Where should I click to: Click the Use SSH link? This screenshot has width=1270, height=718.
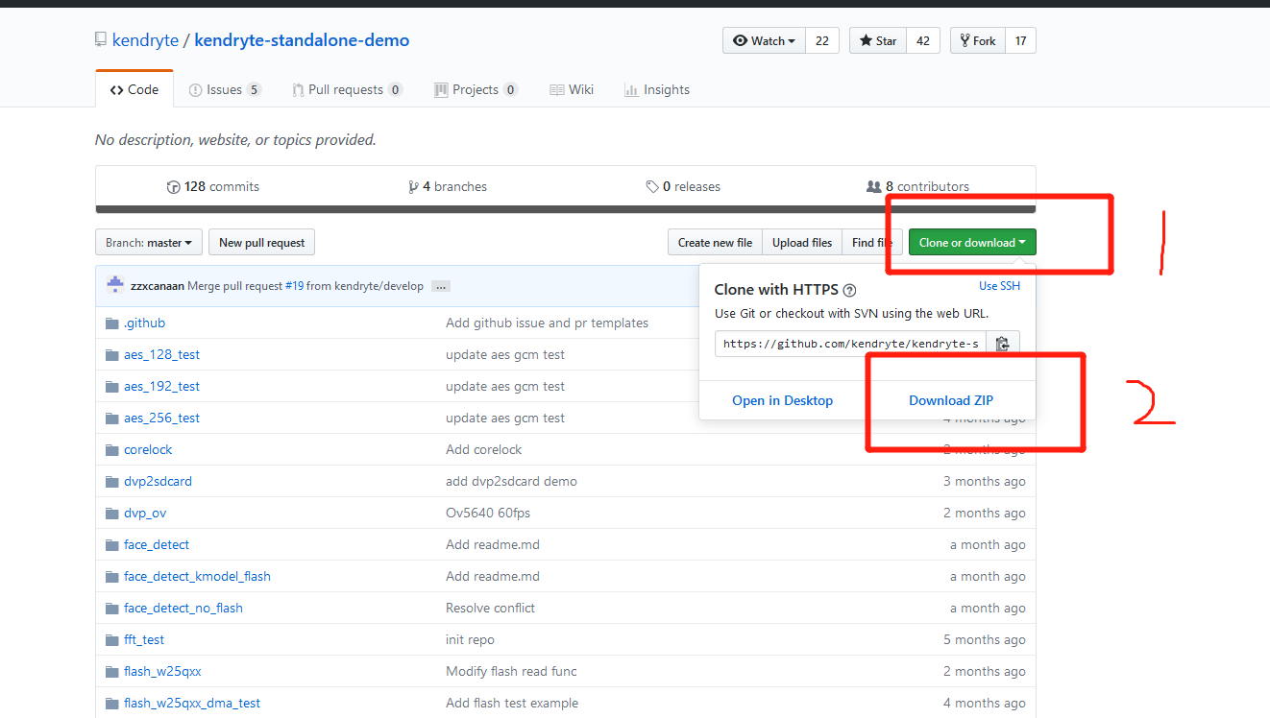click(999, 286)
